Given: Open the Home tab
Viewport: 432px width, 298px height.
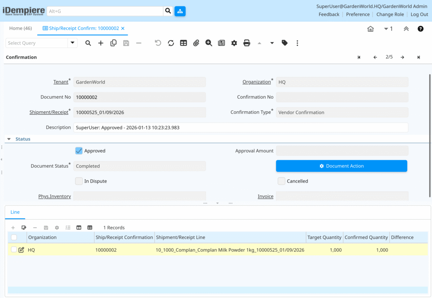Looking at the screenshot, I should [20, 28].
